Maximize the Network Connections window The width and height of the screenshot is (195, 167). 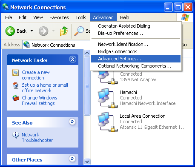[178, 7]
